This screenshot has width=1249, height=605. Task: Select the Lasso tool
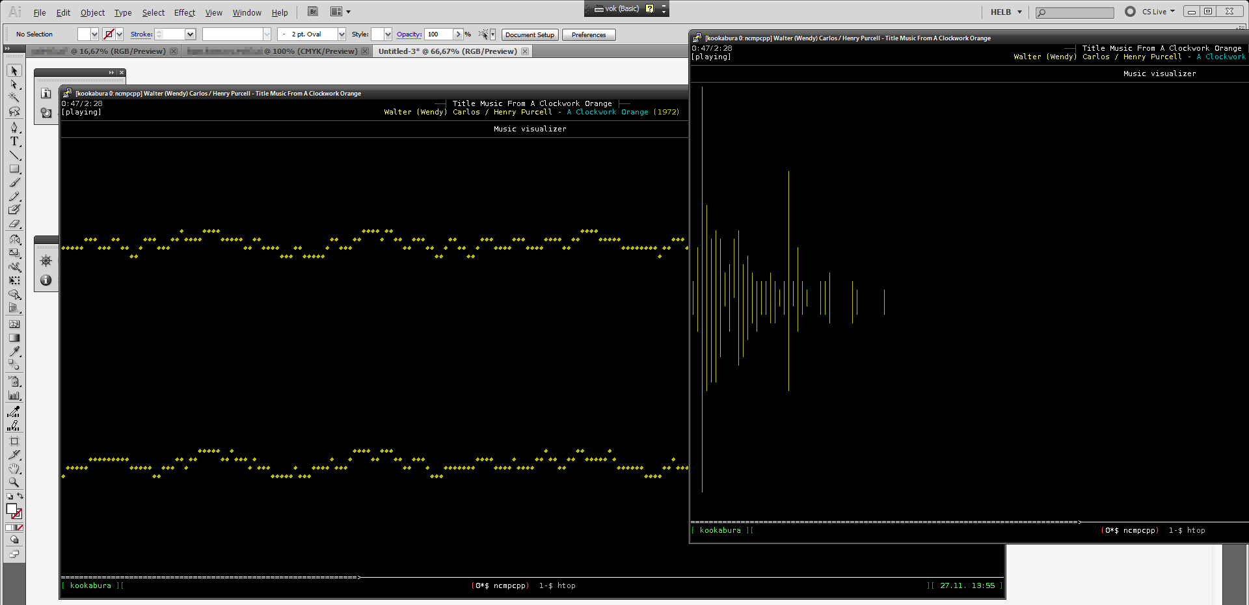[x=14, y=112]
